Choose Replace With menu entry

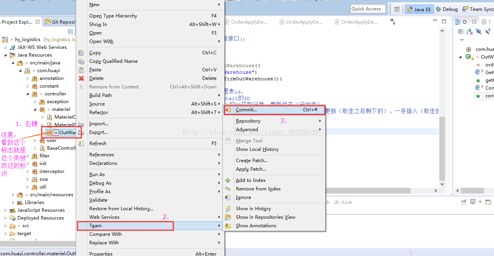pyautogui.click(x=149, y=243)
